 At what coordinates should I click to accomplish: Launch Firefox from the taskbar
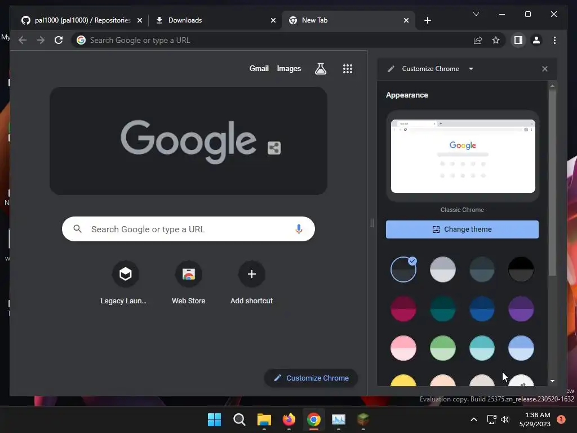pos(289,419)
